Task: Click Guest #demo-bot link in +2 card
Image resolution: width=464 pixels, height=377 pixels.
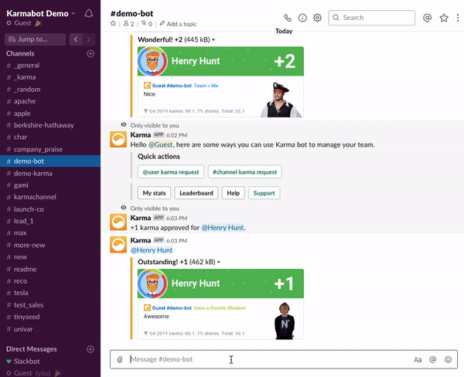Action: (x=172, y=86)
